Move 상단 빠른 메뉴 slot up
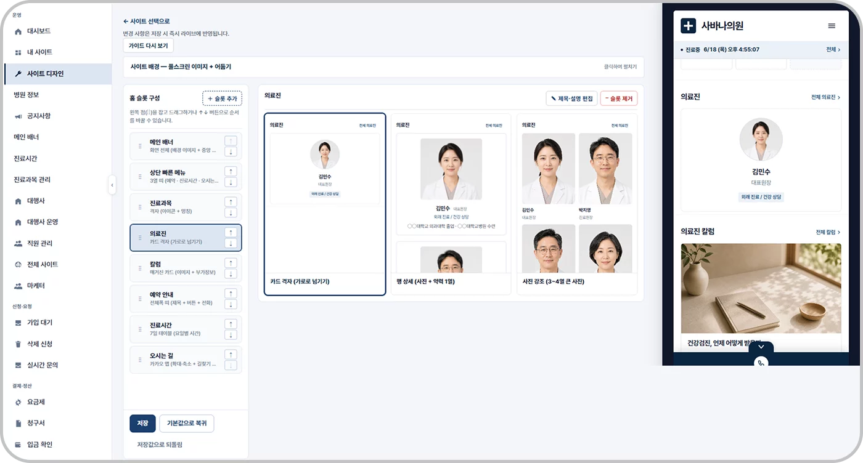Viewport: 863px width, 463px height. click(231, 171)
